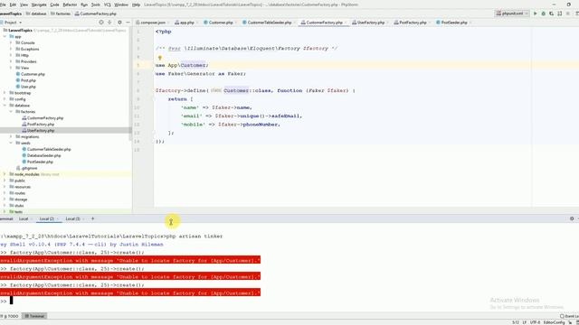579x325 pixels.
Task: Expand the Providers folder
Action: click(x=11, y=61)
